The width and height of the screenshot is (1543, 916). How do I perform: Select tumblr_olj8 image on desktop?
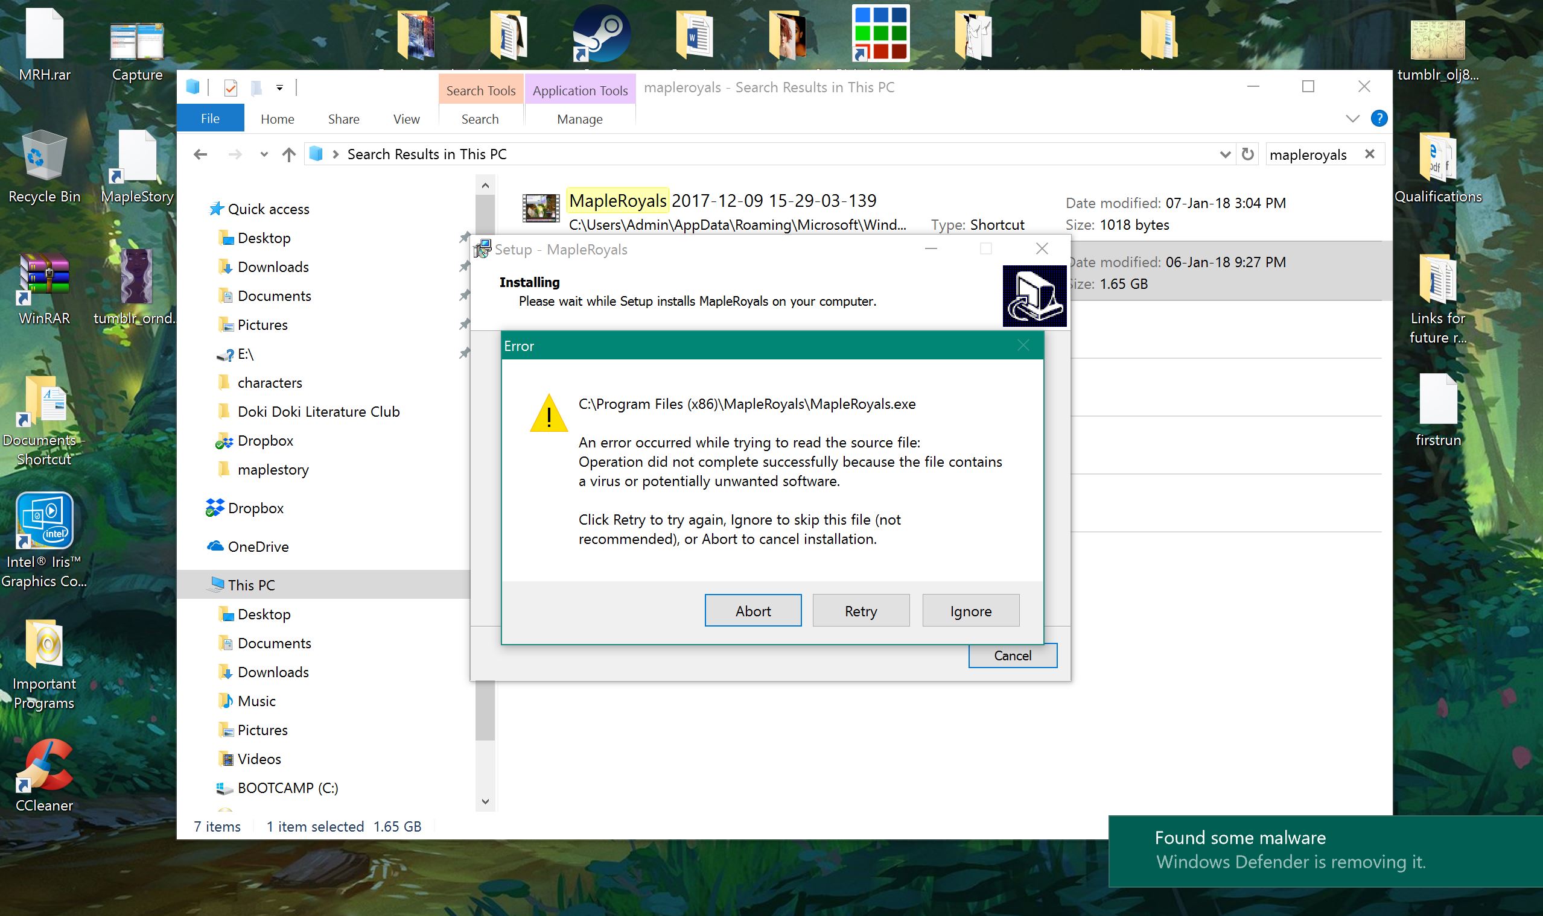[1438, 51]
